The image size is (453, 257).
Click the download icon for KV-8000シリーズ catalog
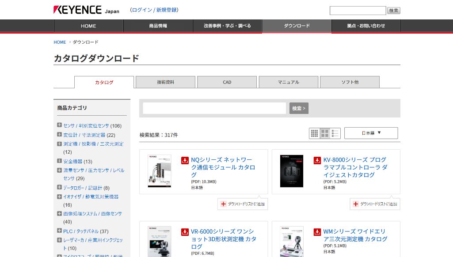coord(317,160)
